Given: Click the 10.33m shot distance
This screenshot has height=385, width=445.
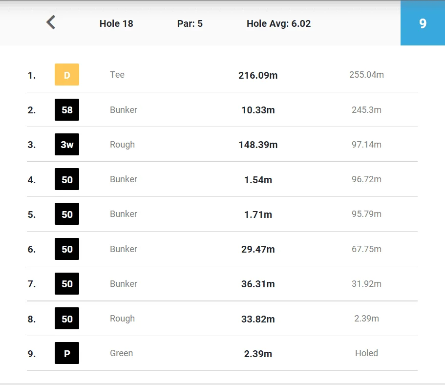Looking at the screenshot, I should [x=258, y=110].
